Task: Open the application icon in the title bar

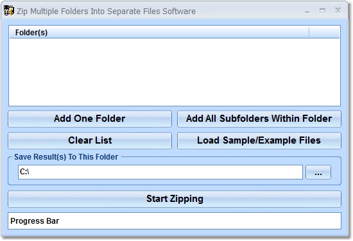Action: [x=9, y=10]
